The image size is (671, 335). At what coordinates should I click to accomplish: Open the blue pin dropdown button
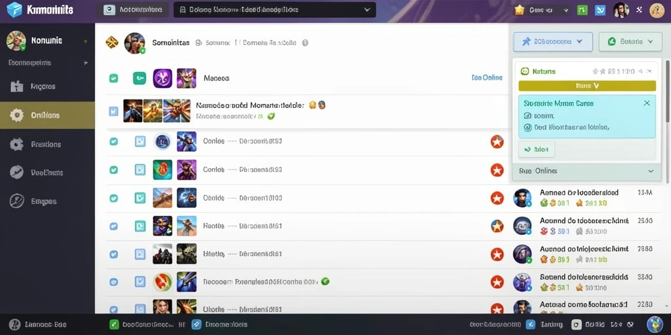click(553, 41)
